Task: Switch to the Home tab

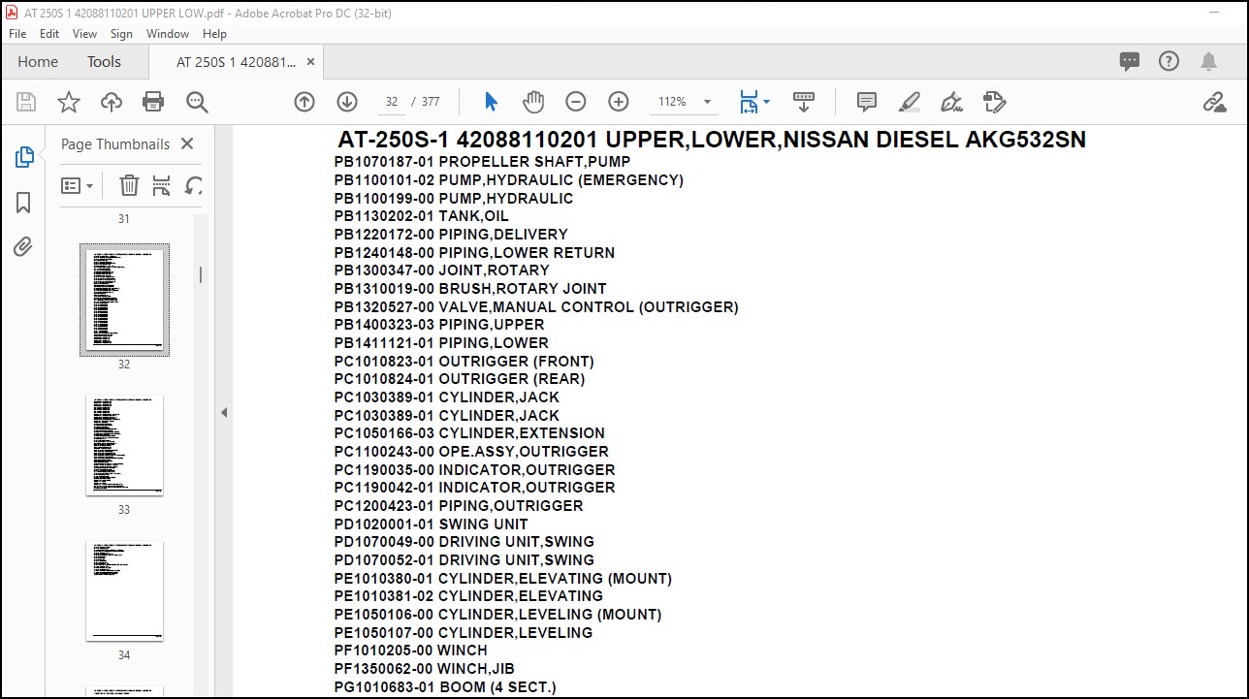Action: click(38, 62)
